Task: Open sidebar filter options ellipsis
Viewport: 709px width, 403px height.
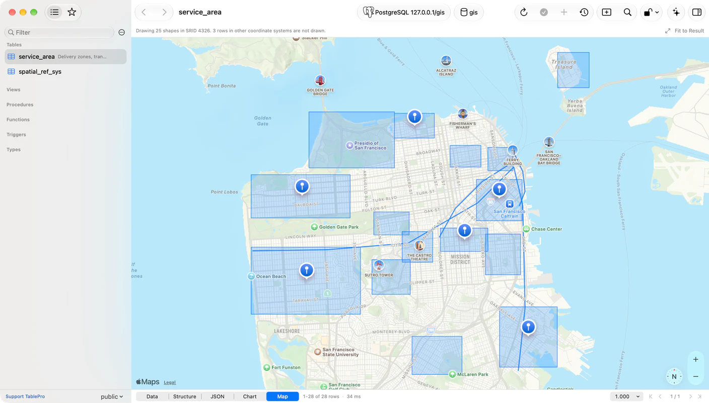Action: (122, 32)
